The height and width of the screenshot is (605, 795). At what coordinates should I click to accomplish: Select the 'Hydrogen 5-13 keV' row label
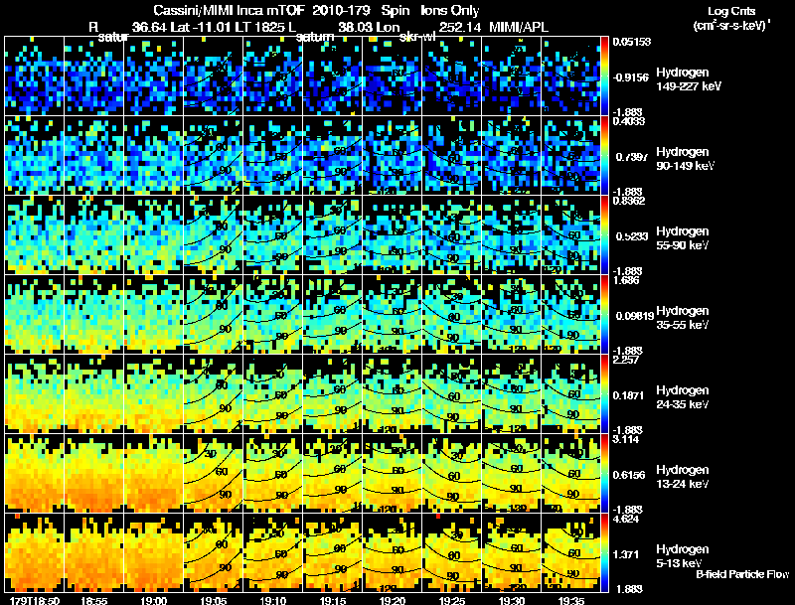[x=683, y=556]
